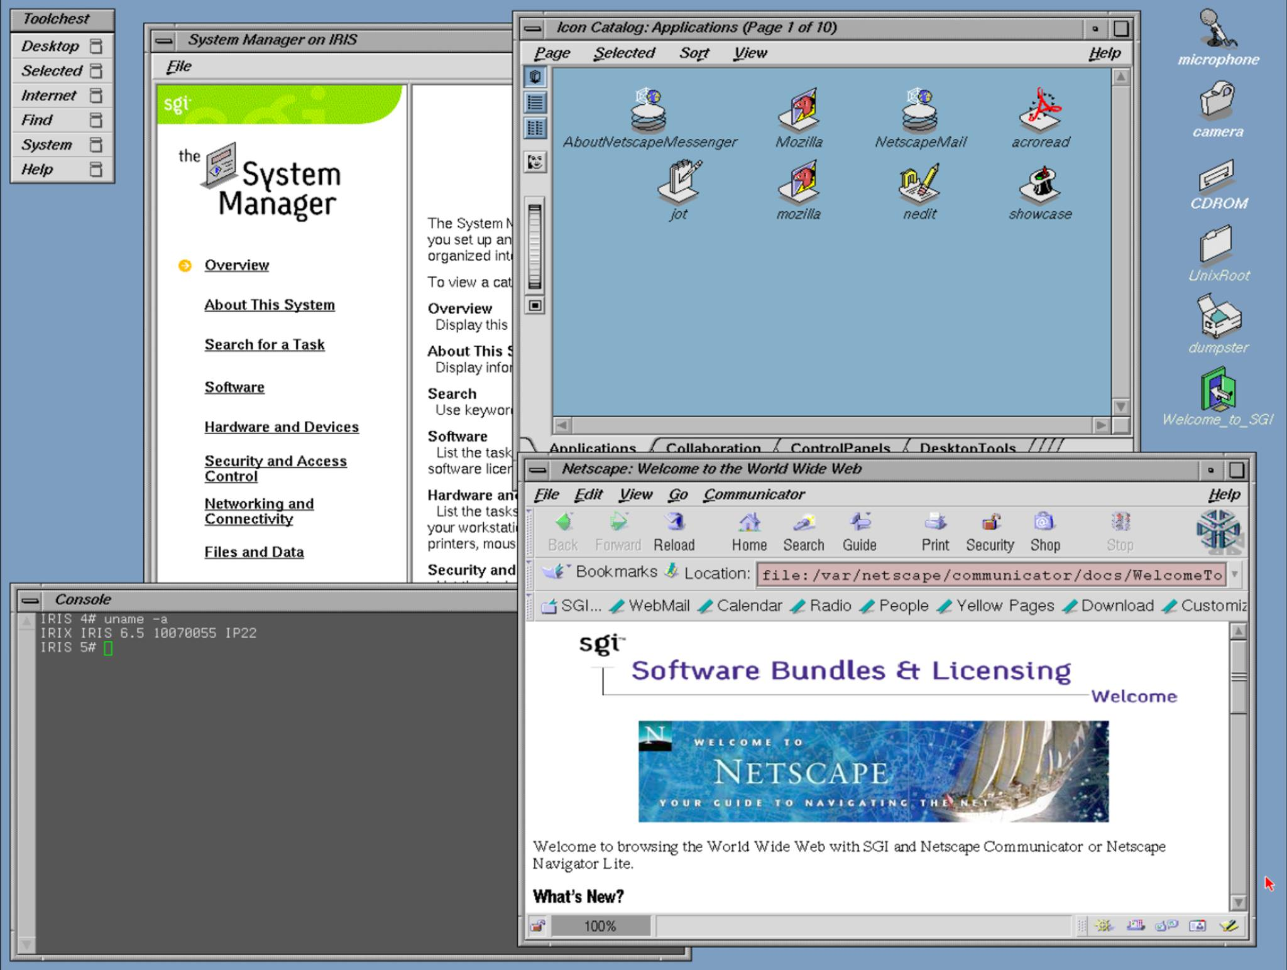Click the Hardware and Devices link
The width and height of the screenshot is (1287, 970).
click(x=281, y=427)
